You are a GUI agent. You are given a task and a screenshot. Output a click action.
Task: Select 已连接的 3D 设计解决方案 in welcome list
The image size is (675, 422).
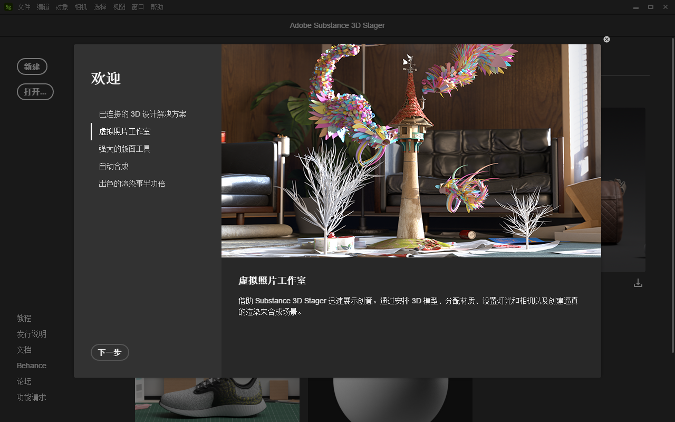[142, 114]
